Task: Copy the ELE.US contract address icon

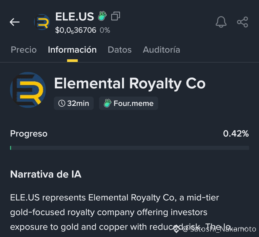Action: pos(116,16)
